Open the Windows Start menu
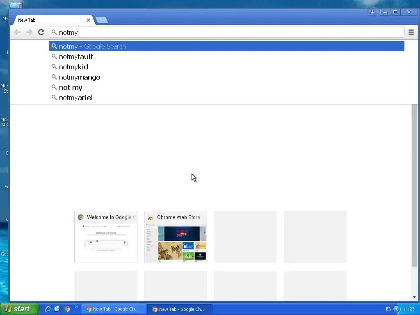This screenshot has height=315, width=420. pos(19,309)
